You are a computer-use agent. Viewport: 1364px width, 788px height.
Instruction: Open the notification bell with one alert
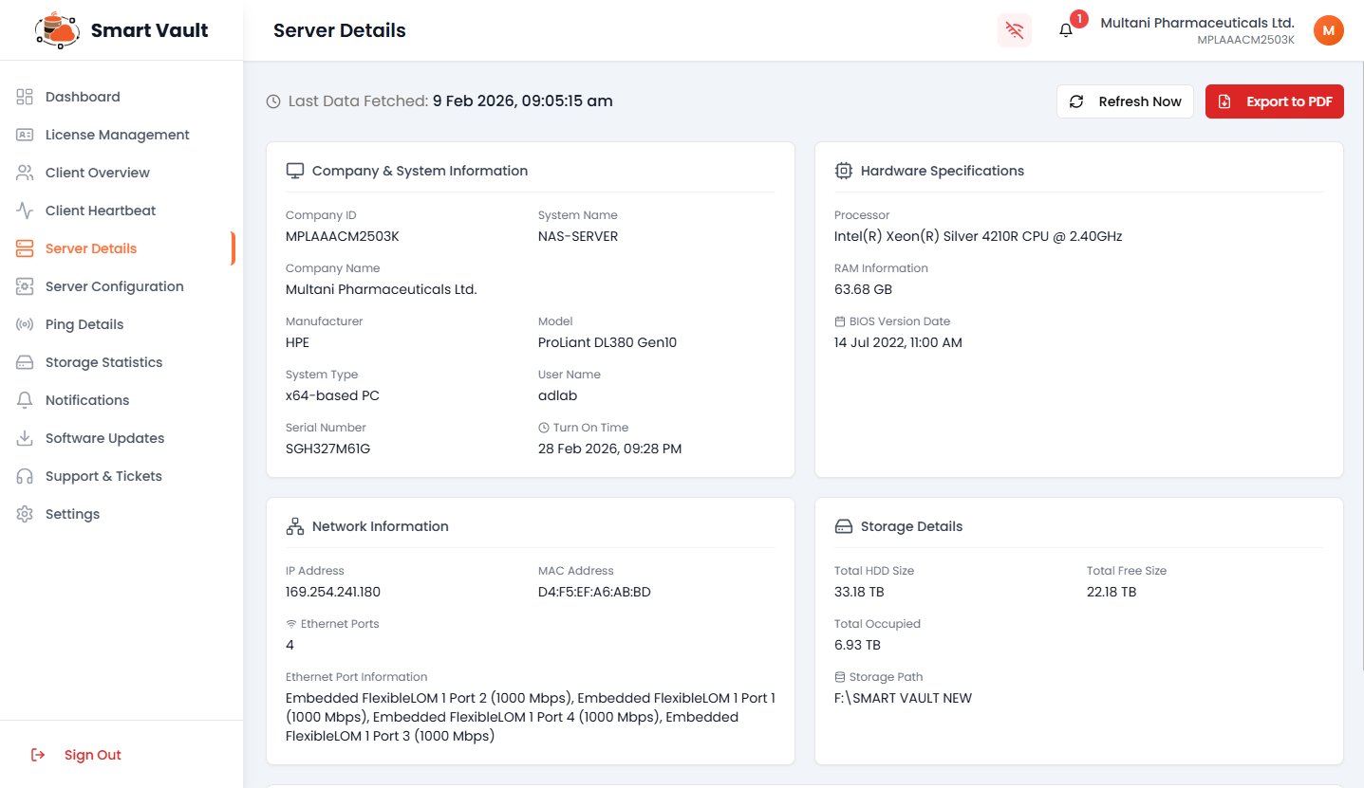(1065, 31)
